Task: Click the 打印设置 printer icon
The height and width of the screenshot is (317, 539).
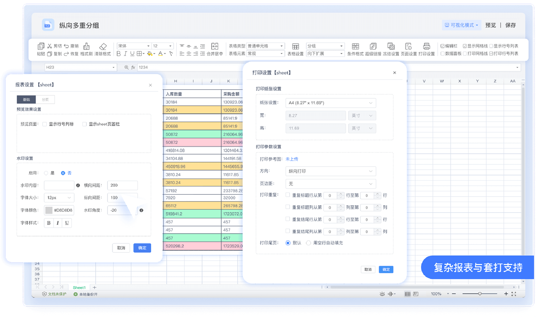Action: [426, 46]
